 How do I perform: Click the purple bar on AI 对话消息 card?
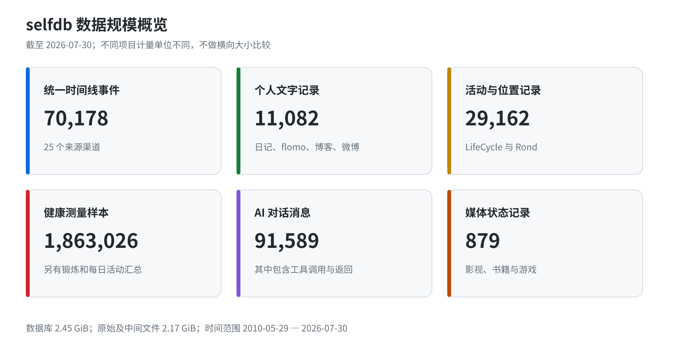[x=238, y=243]
